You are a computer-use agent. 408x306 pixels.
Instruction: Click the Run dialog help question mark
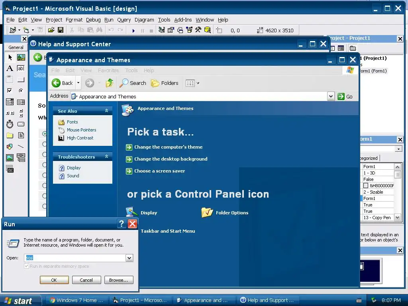[121, 224]
